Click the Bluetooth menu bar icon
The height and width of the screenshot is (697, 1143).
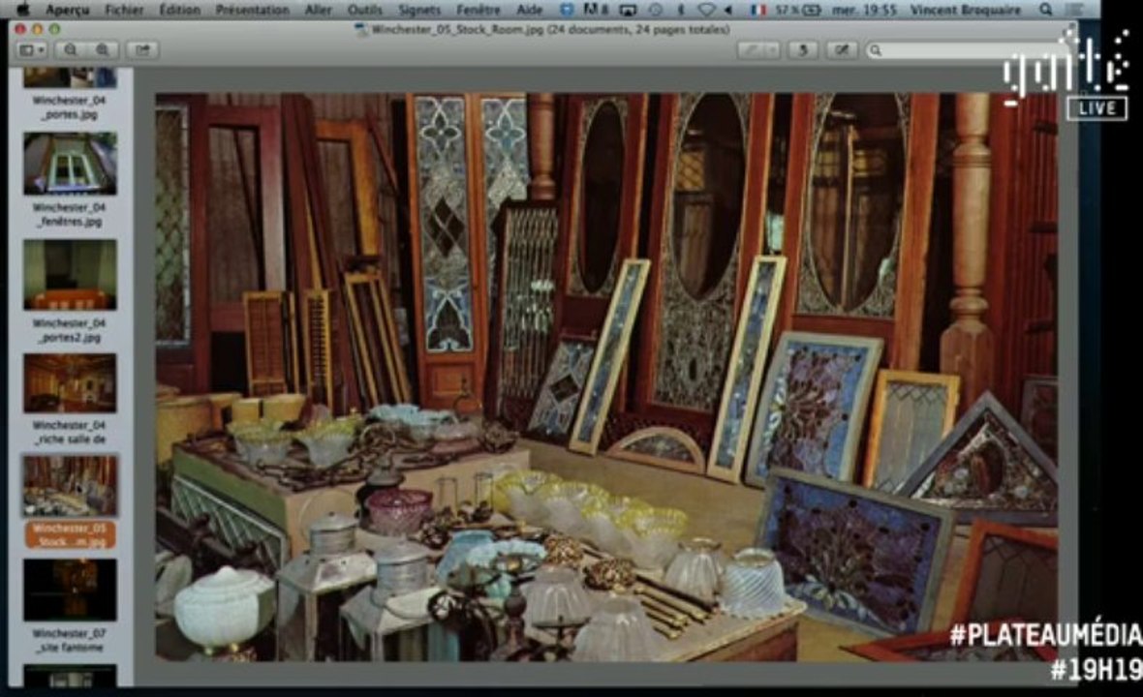click(681, 11)
